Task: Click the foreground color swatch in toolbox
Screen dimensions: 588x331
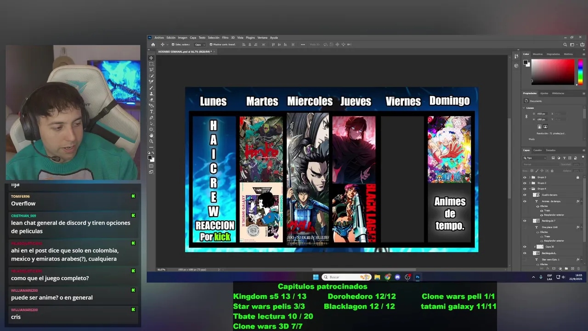Action: pyautogui.click(x=150, y=157)
